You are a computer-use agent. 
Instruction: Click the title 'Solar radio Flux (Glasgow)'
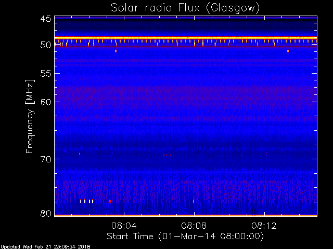[x=185, y=8]
